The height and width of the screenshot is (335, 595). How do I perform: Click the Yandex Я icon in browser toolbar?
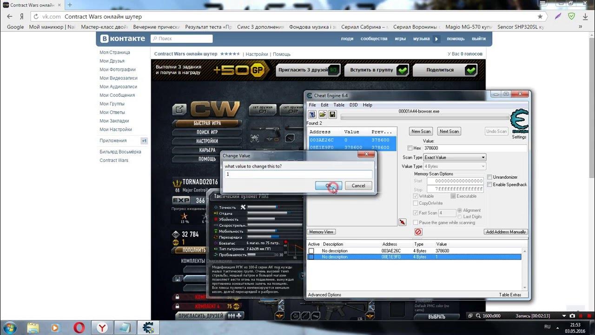pyautogui.click(x=21, y=16)
